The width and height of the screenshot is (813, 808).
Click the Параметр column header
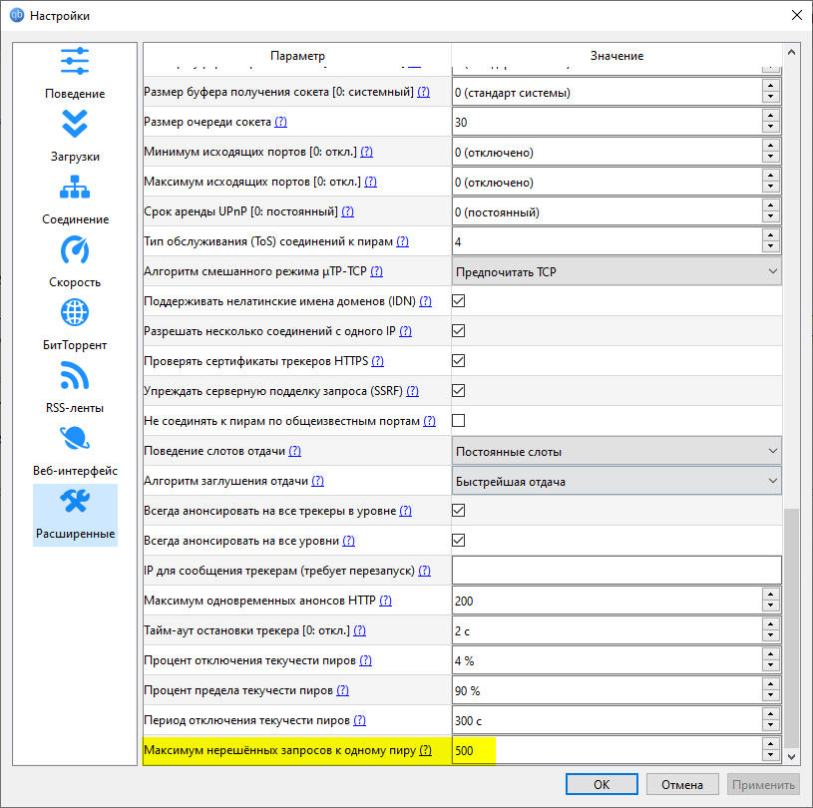click(x=297, y=56)
